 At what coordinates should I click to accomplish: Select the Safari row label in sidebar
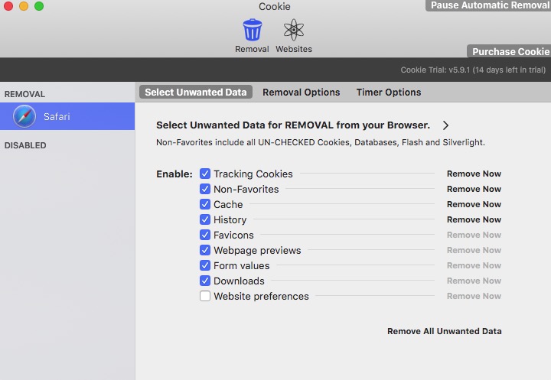pyautogui.click(x=57, y=116)
